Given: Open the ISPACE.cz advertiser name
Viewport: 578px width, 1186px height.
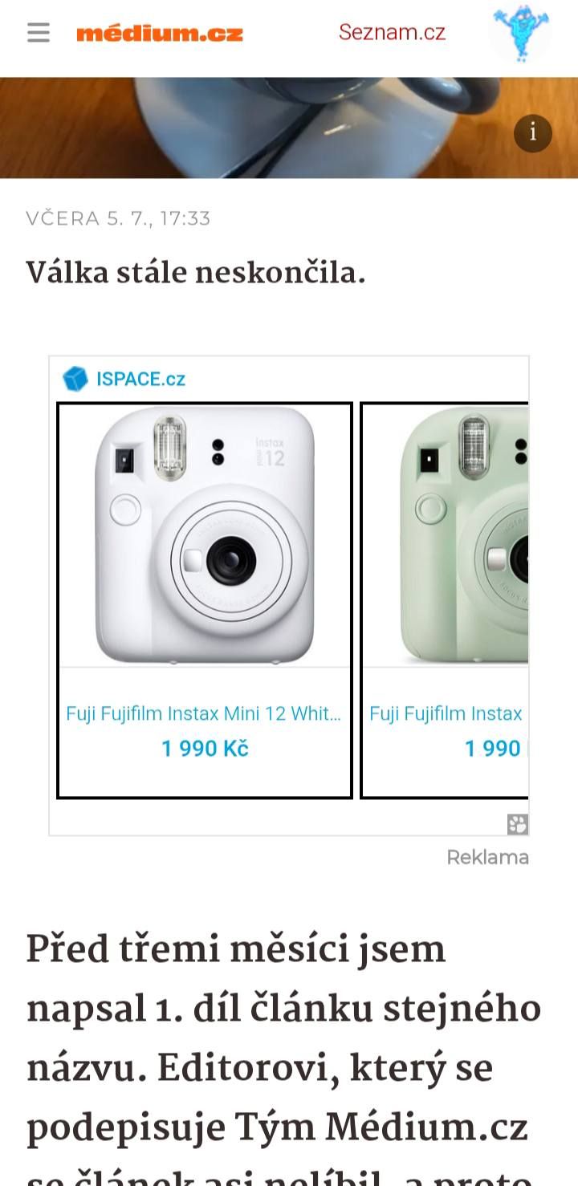Looking at the screenshot, I should pos(141,380).
